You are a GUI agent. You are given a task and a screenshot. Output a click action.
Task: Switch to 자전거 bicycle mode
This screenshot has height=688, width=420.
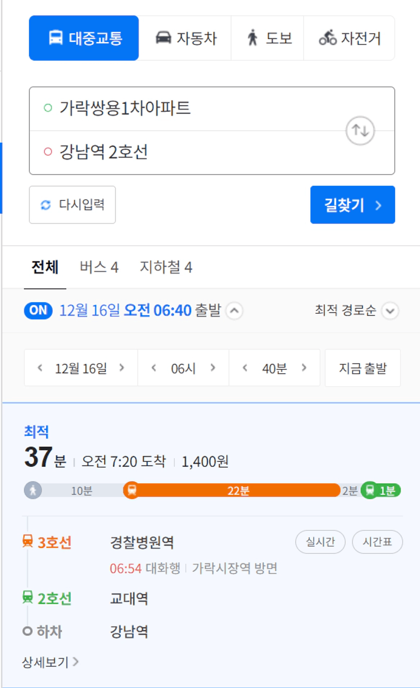[x=349, y=38]
